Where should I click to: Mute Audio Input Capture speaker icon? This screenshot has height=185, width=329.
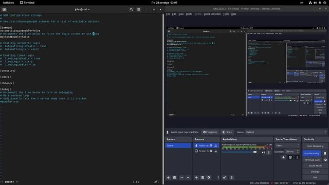pyautogui.click(x=263, y=153)
